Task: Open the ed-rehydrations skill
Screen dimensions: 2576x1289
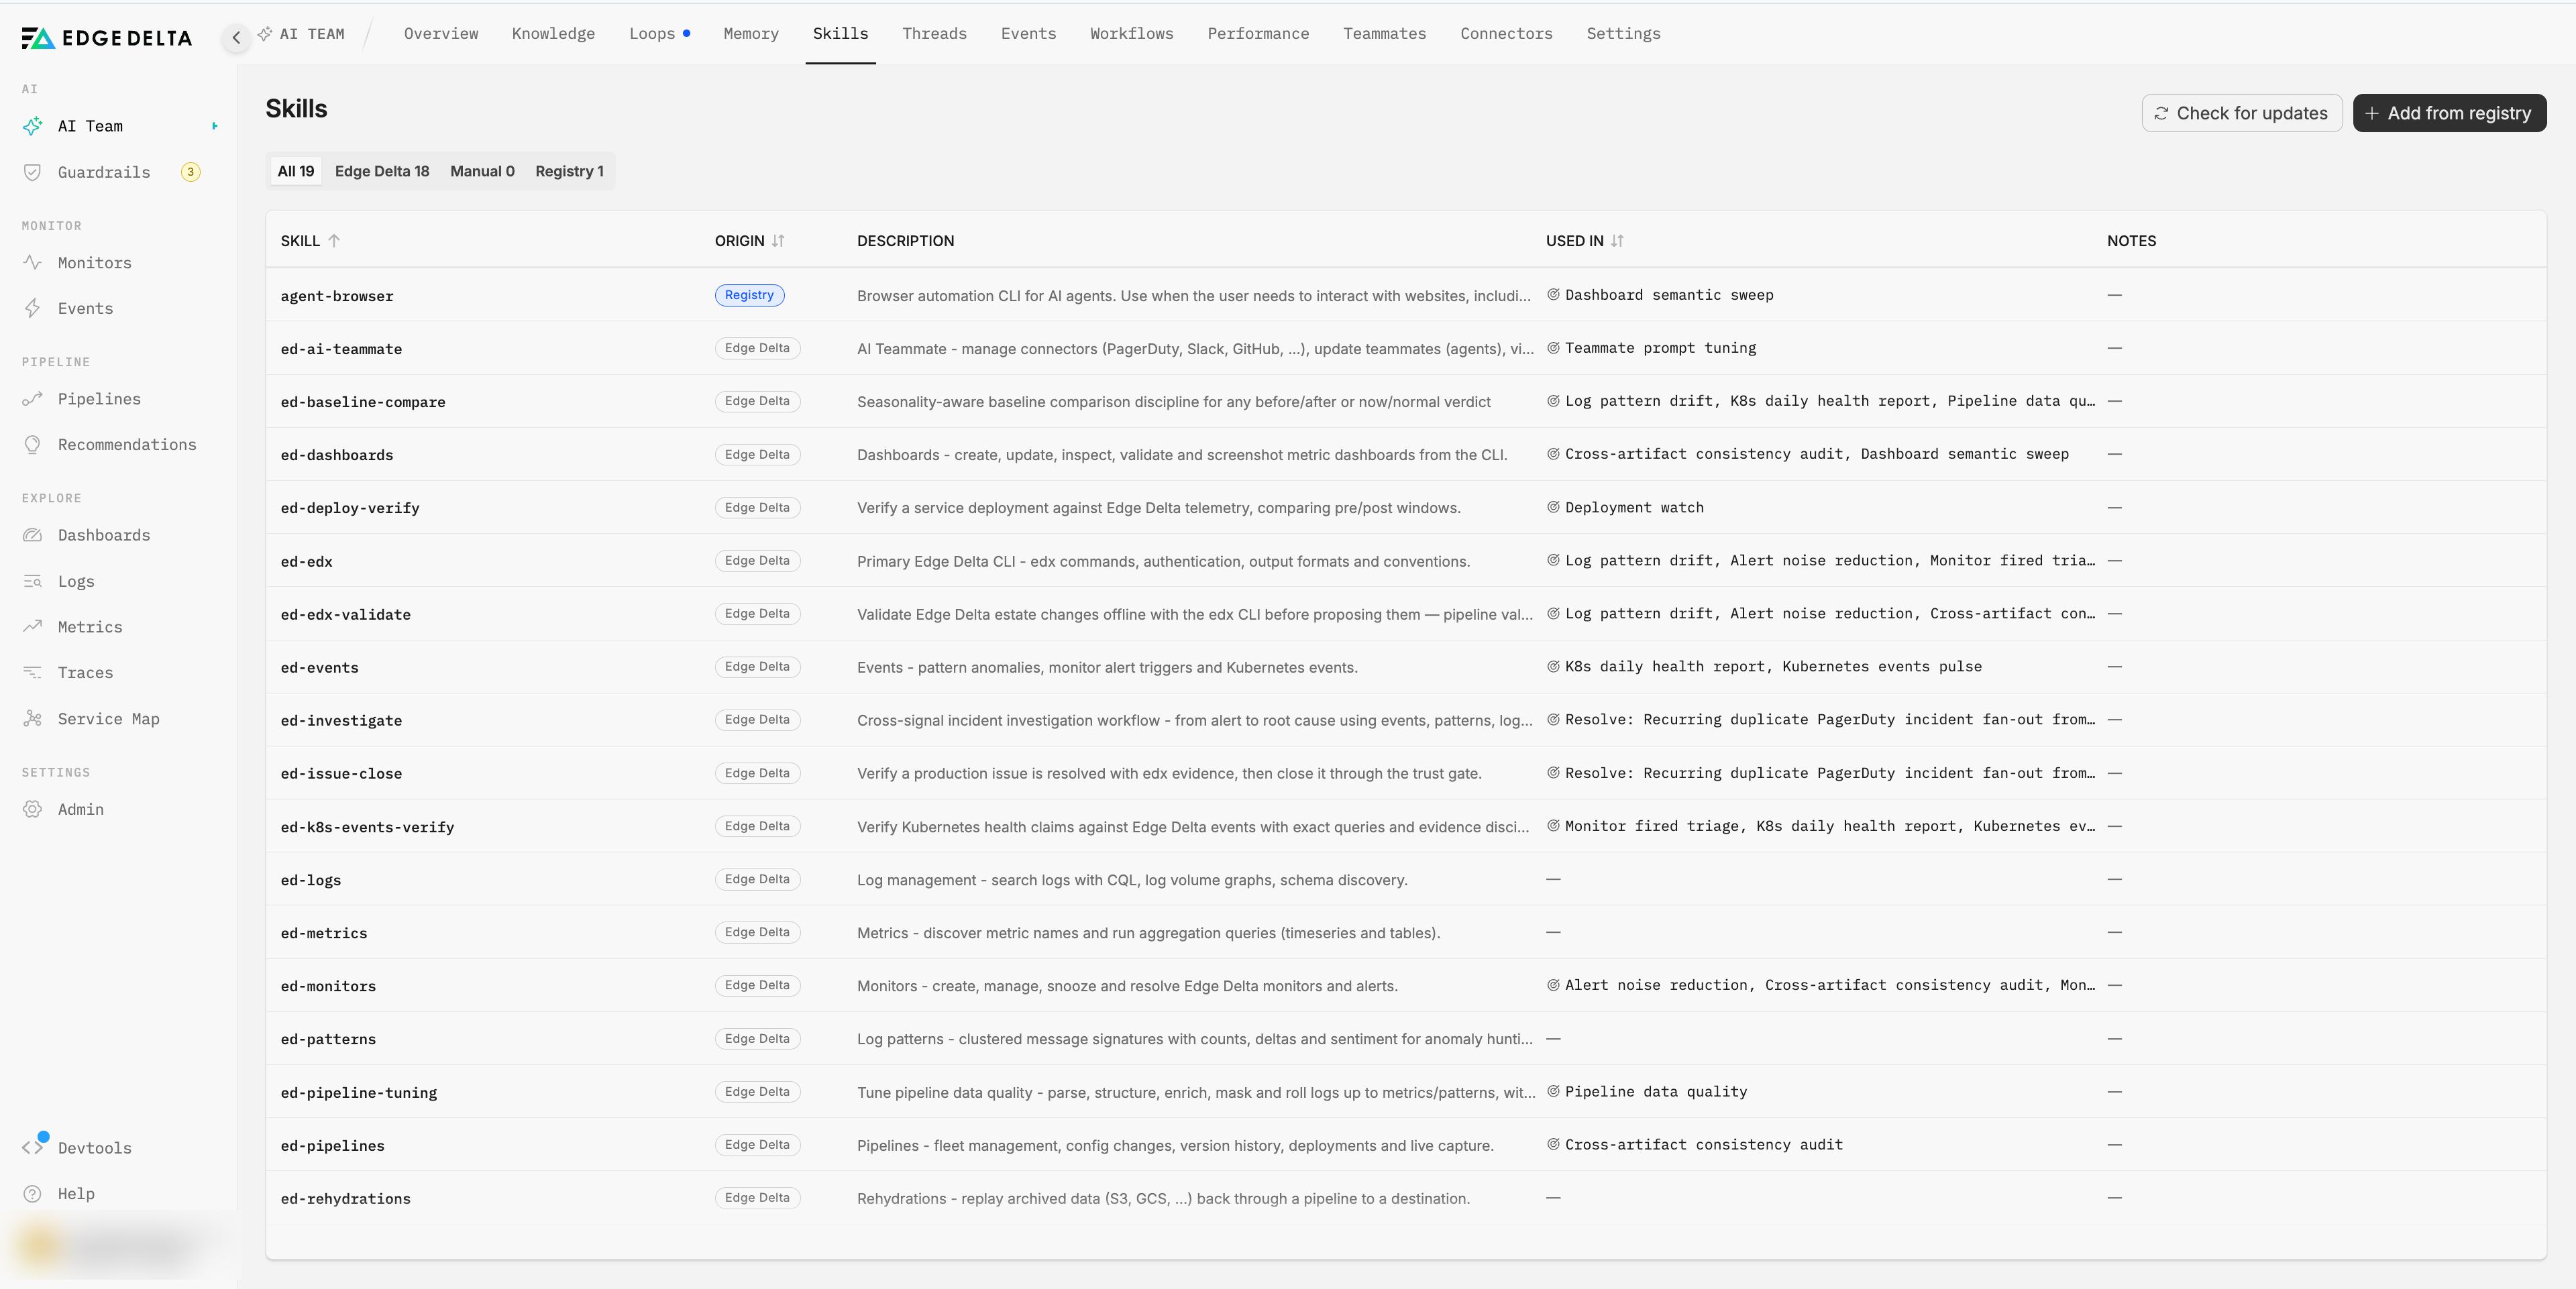Action: (x=345, y=1198)
